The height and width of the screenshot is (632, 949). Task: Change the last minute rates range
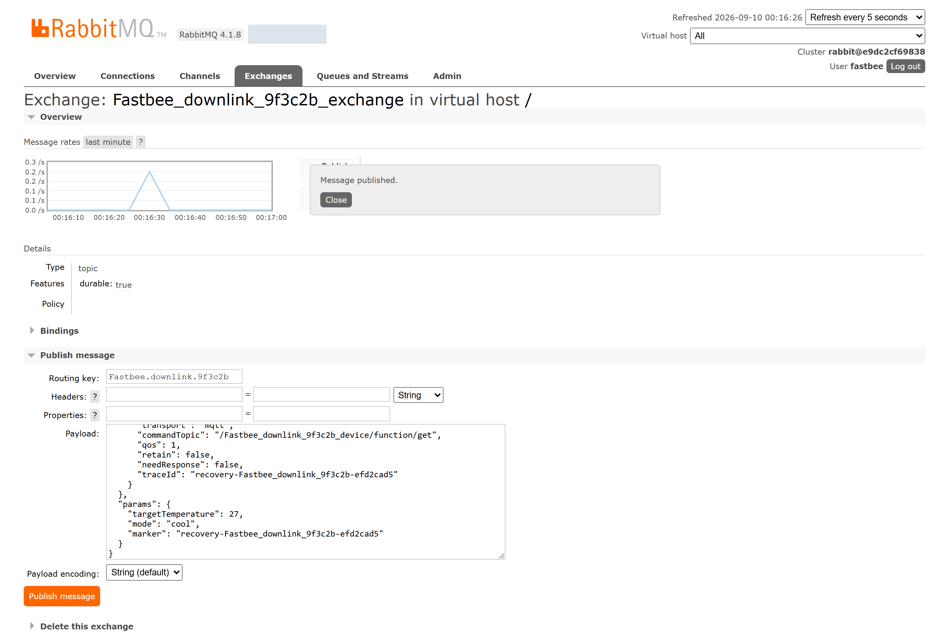108,142
